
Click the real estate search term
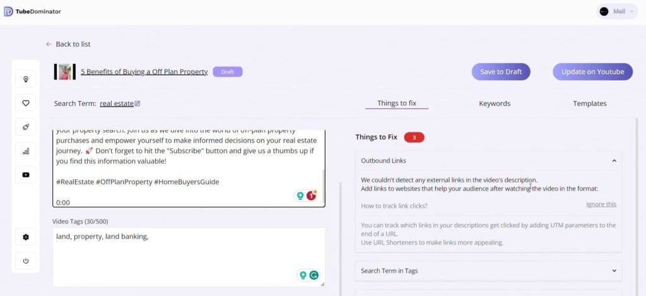click(117, 104)
